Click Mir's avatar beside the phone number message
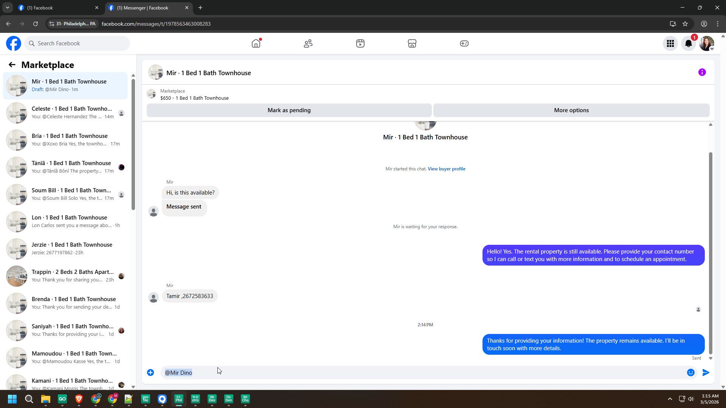726x408 pixels. tap(154, 298)
